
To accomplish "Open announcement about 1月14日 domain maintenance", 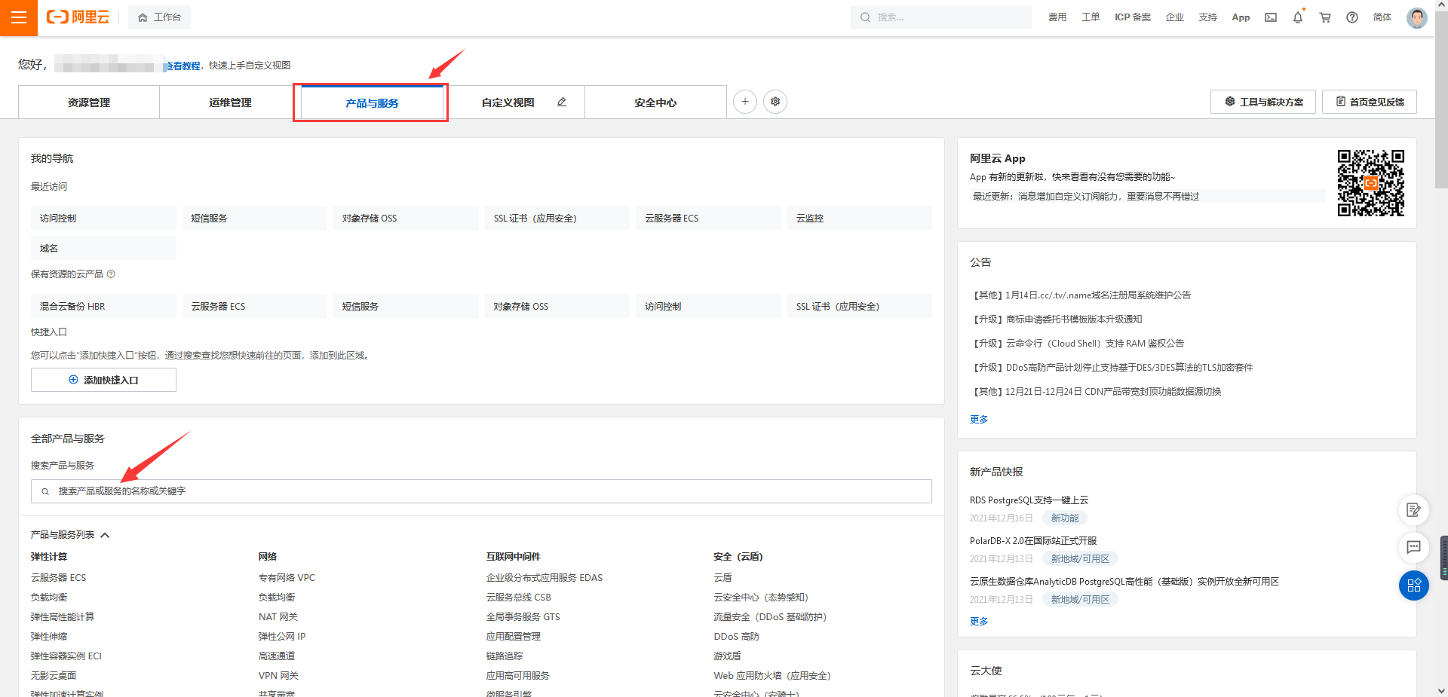I will coord(1081,295).
